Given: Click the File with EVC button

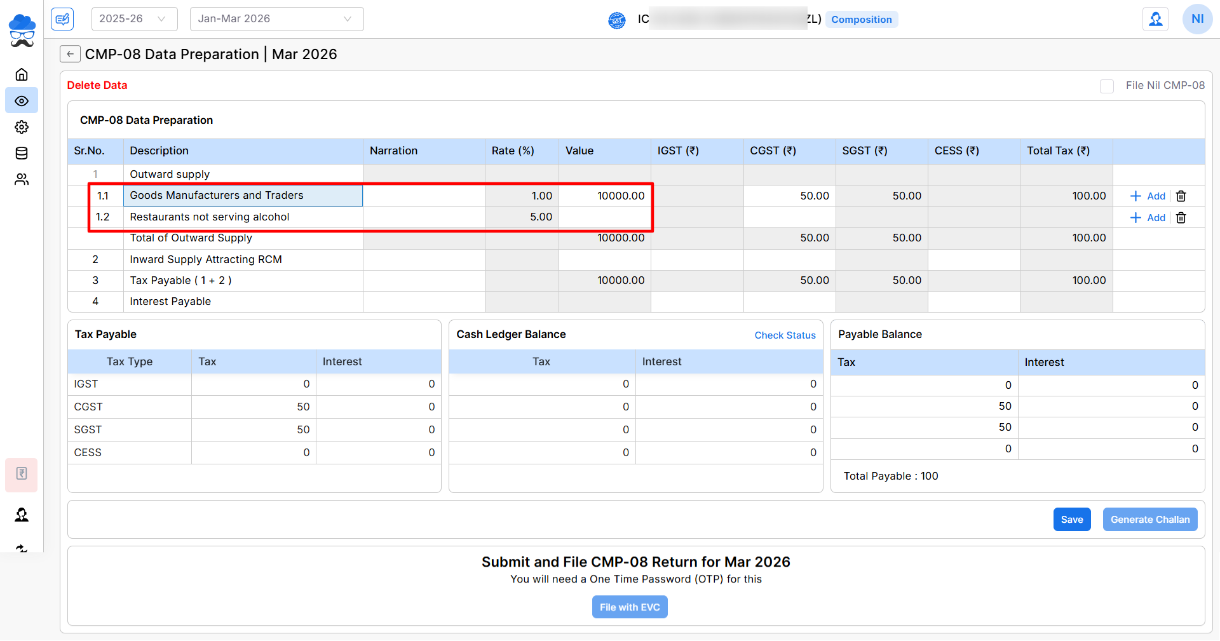Looking at the screenshot, I should [629, 607].
